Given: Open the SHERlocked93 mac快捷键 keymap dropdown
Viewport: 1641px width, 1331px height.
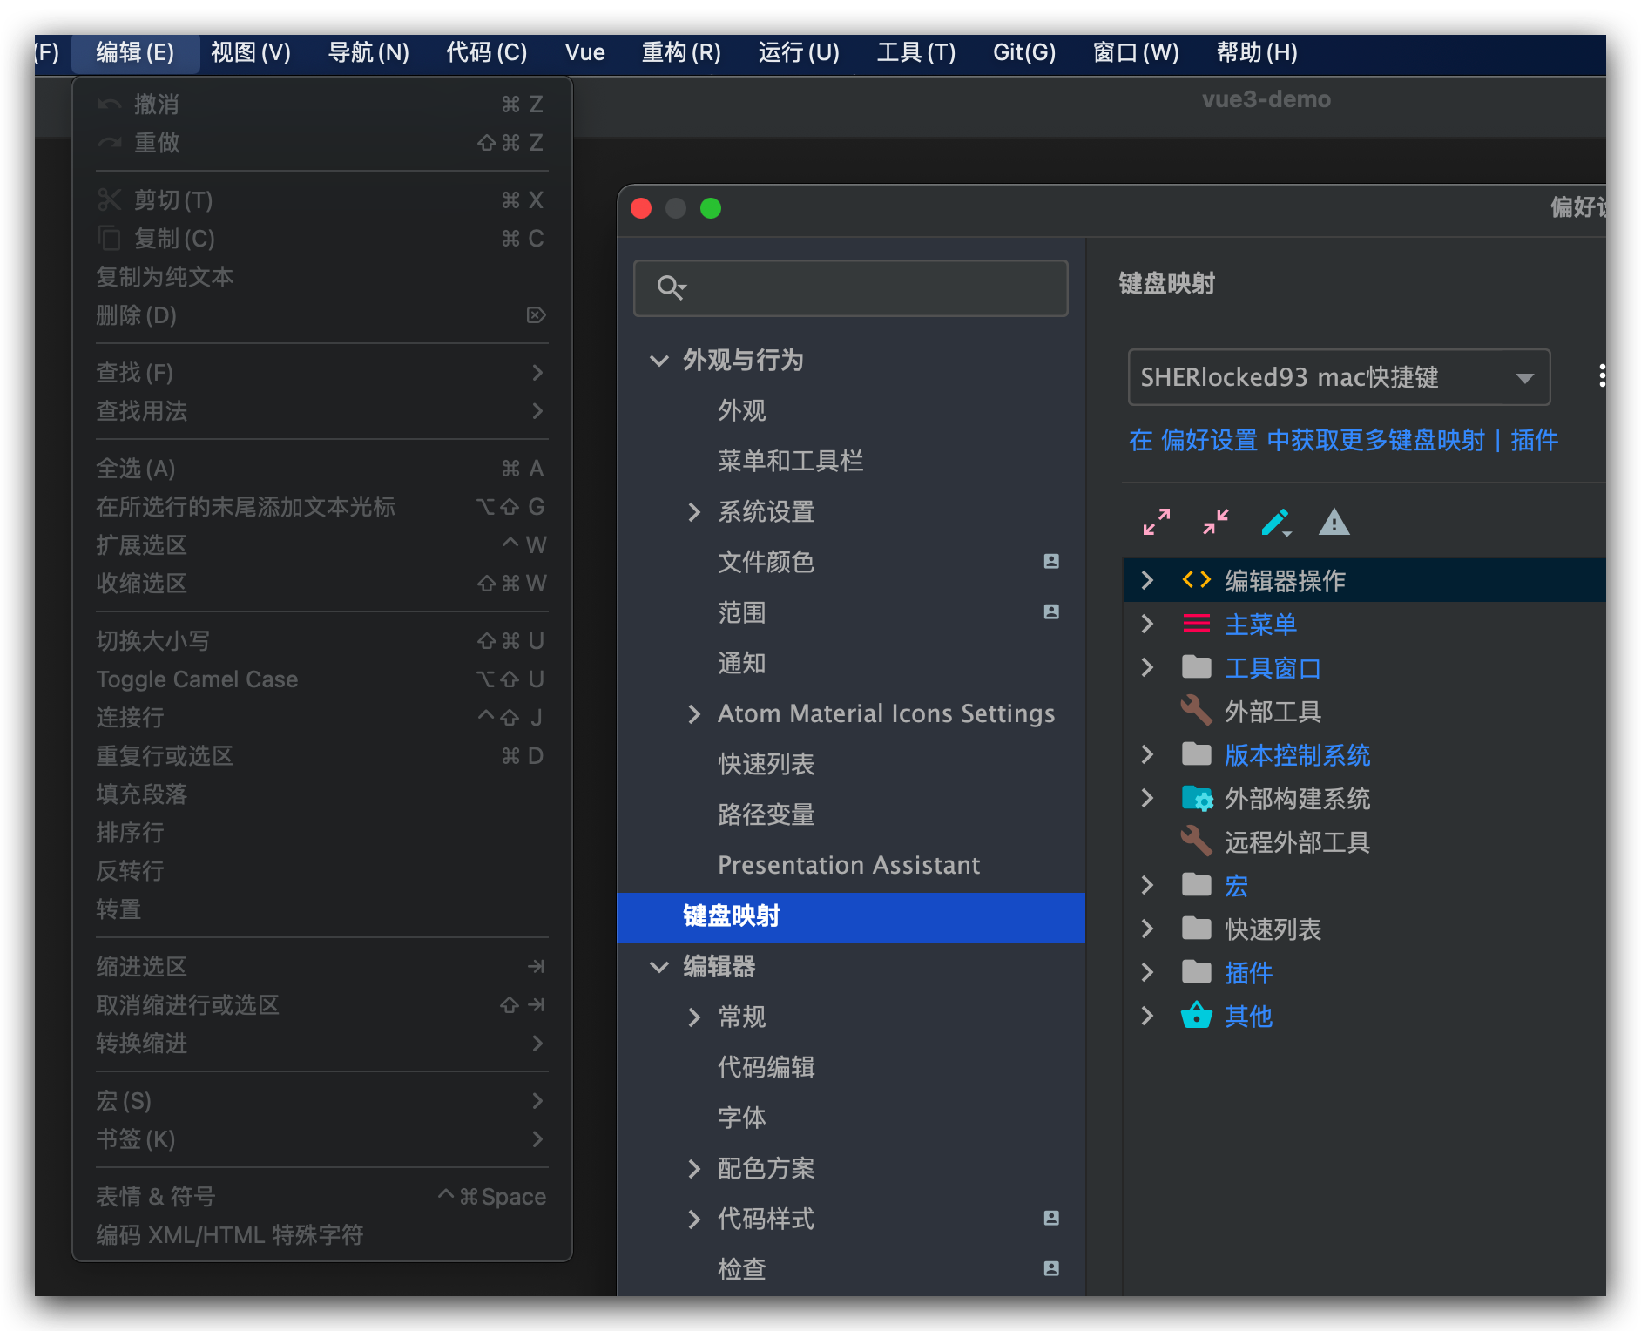Looking at the screenshot, I should (x=1339, y=377).
